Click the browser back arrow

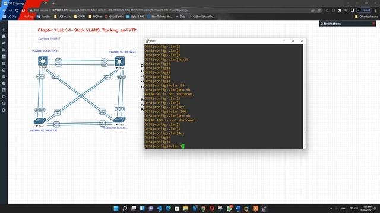coord(4,11)
